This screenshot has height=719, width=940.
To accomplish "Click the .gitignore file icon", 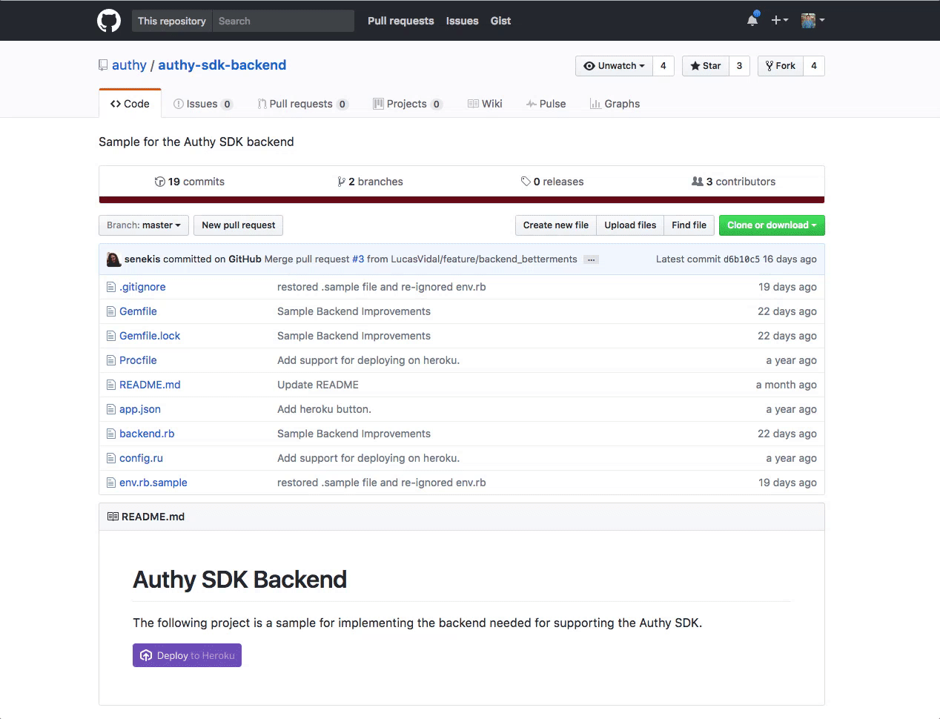I will pyautogui.click(x=111, y=287).
